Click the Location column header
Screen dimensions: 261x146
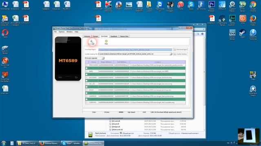click(157, 62)
